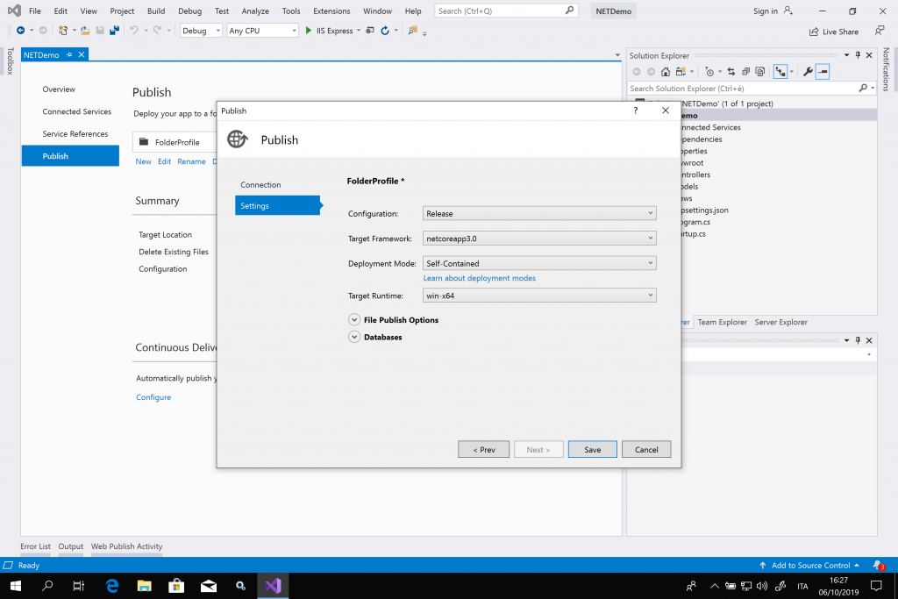Open the Build menu
This screenshot has height=599, width=898.
(156, 11)
